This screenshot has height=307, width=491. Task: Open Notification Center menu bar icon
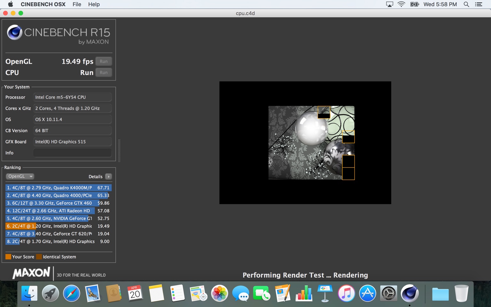point(479,4)
